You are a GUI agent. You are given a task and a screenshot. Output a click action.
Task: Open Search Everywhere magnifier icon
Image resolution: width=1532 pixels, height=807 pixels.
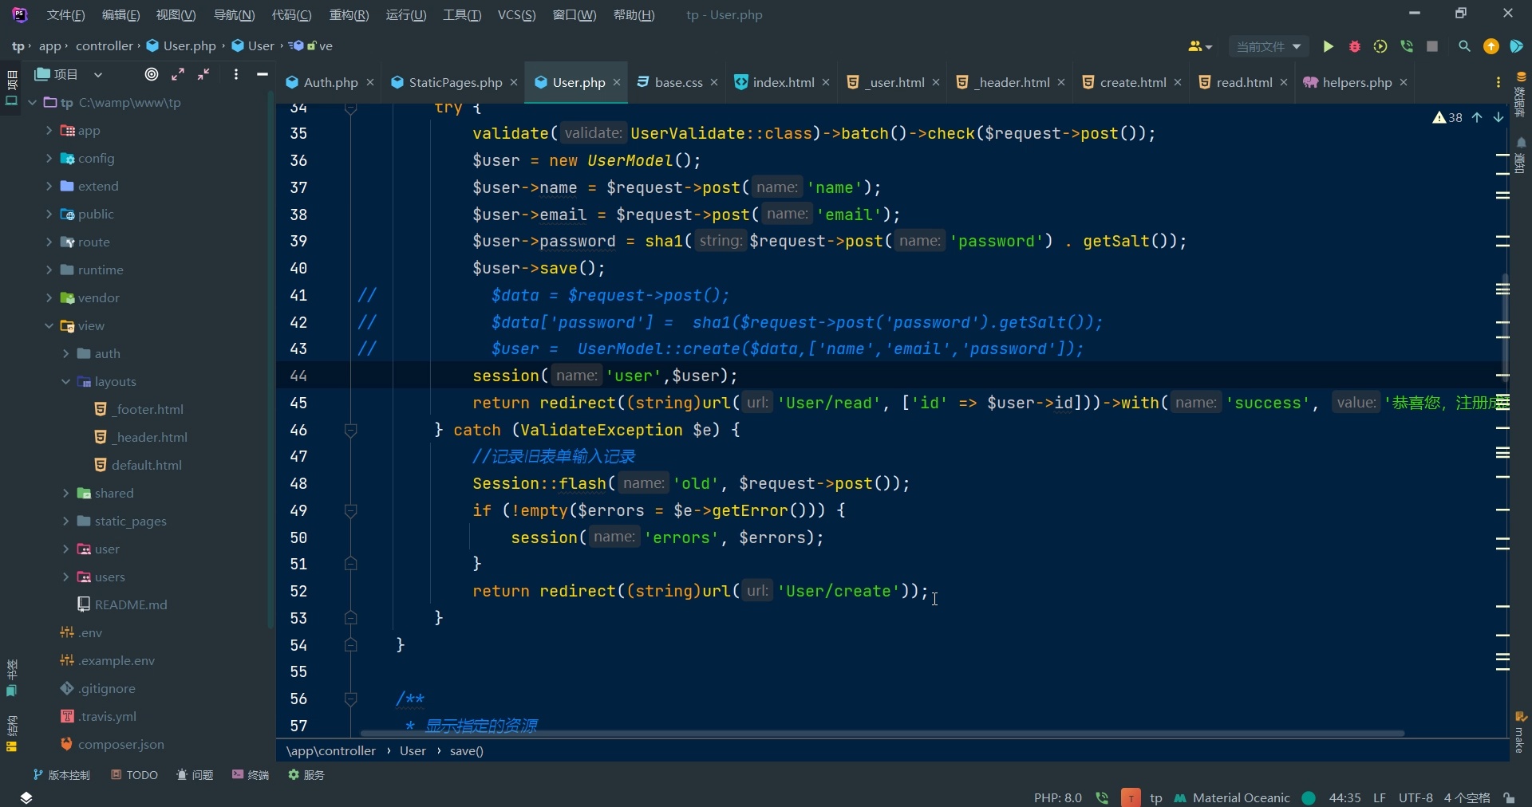coord(1464,47)
